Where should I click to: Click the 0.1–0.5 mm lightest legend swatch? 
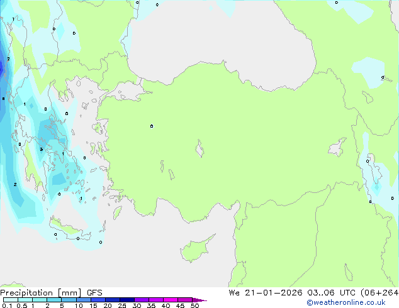pyautogui.click(x=11, y=300)
